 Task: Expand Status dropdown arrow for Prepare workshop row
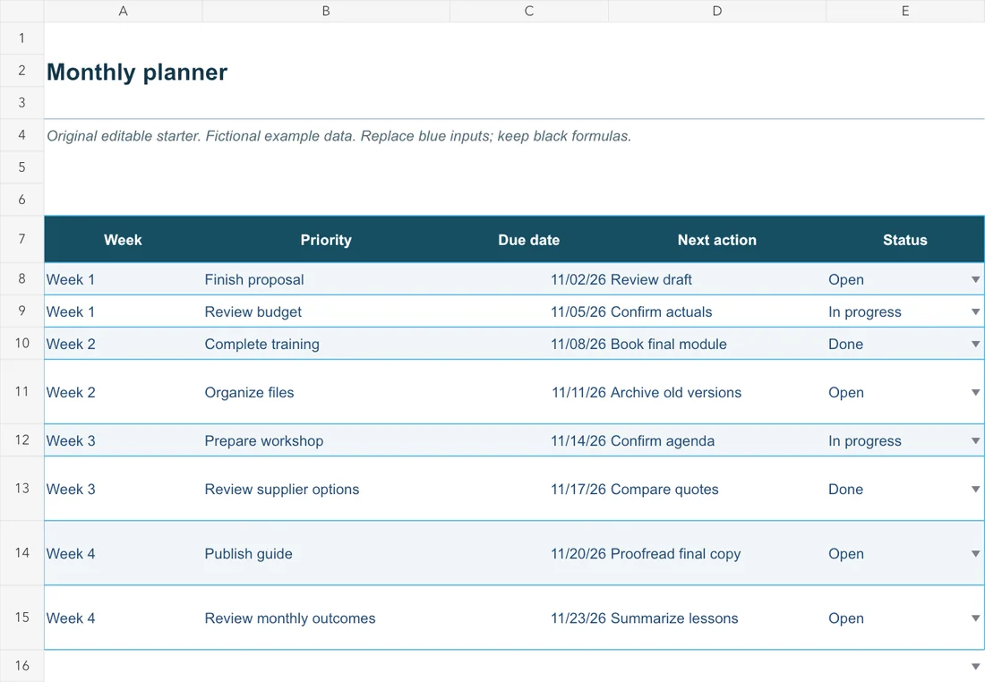point(975,441)
